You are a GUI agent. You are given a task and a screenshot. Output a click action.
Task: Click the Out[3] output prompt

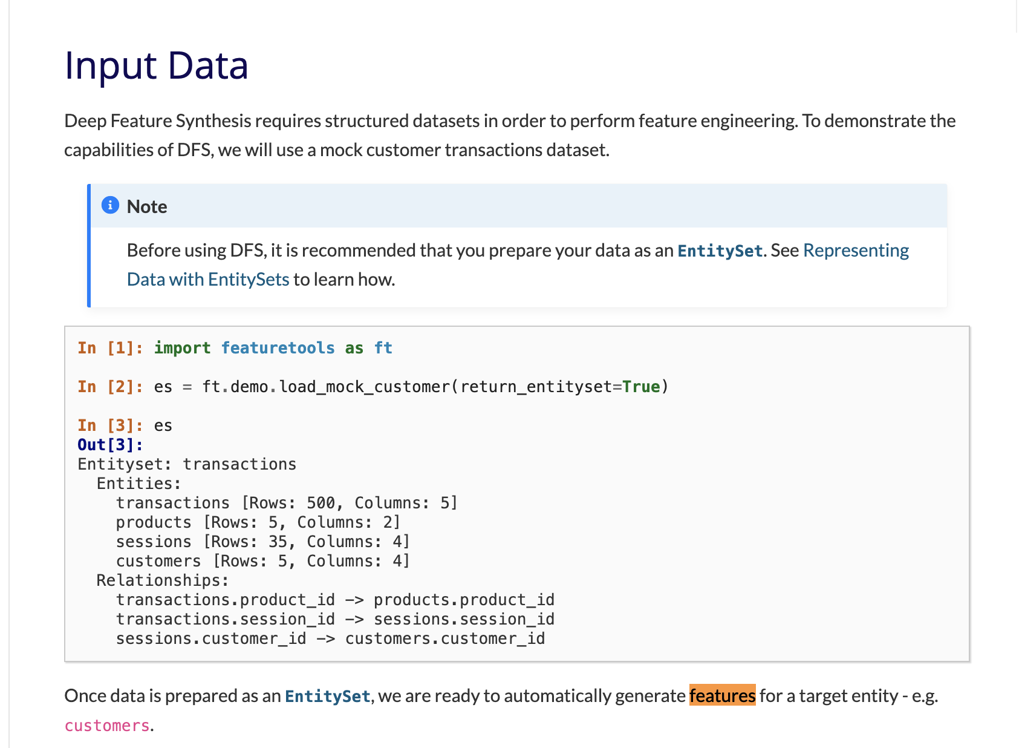click(110, 445)
